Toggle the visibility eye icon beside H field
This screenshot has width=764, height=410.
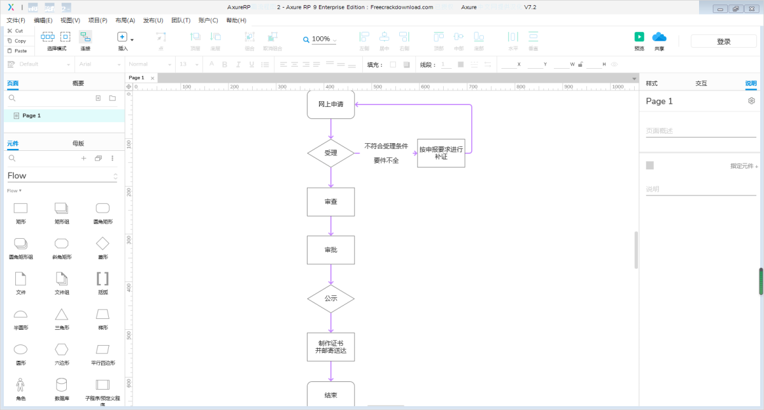pyautogui.click(x=614, y=64)
